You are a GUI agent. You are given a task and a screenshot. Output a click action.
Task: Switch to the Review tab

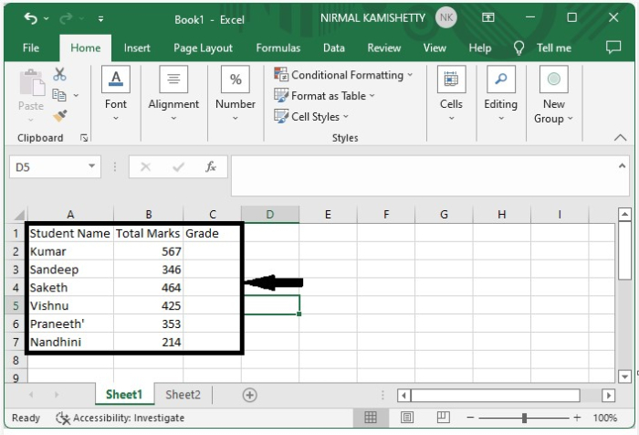point(384,48)
